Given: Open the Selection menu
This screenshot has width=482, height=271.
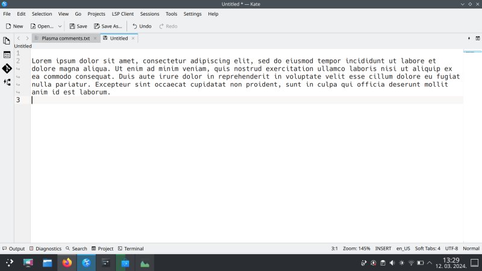Looking at the screenshot, I should tap(42, 14).
